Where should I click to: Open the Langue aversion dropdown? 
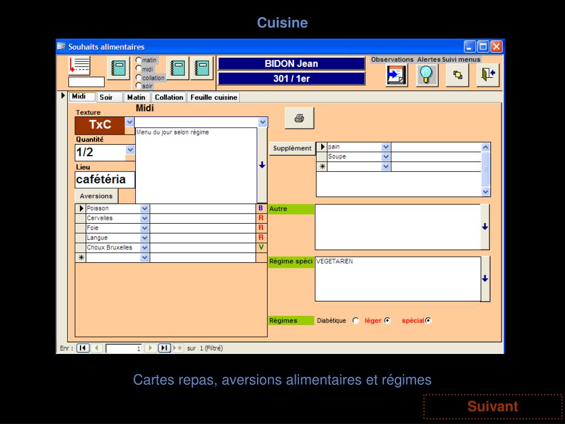pos(145,237)
